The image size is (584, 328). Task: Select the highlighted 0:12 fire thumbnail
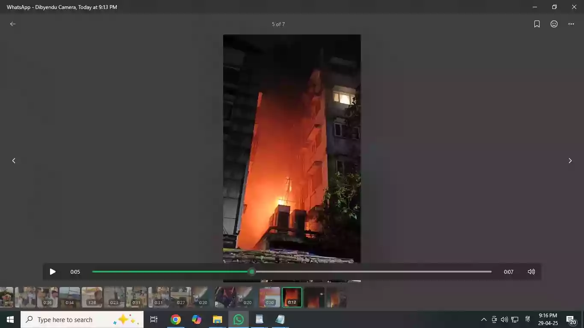pyautogui.click(x=292, y=297)
